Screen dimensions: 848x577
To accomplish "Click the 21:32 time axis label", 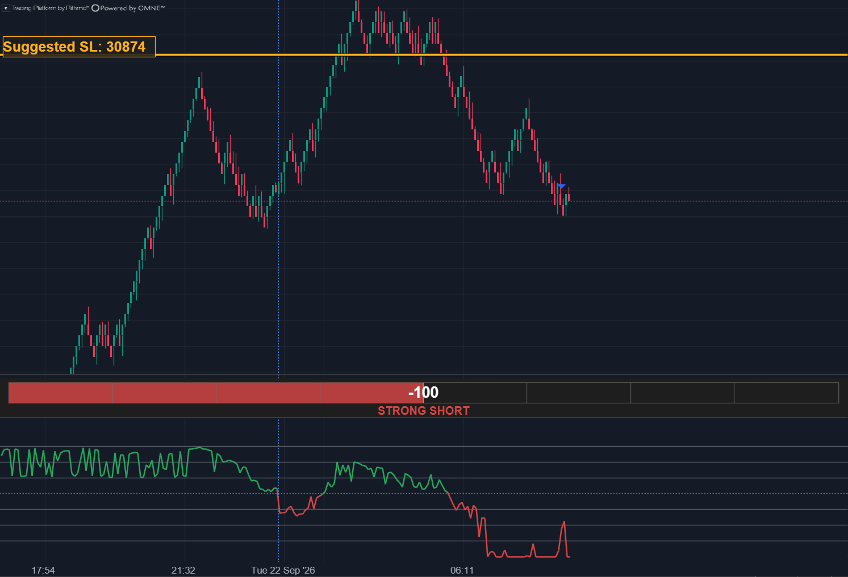I will (183, 570).
